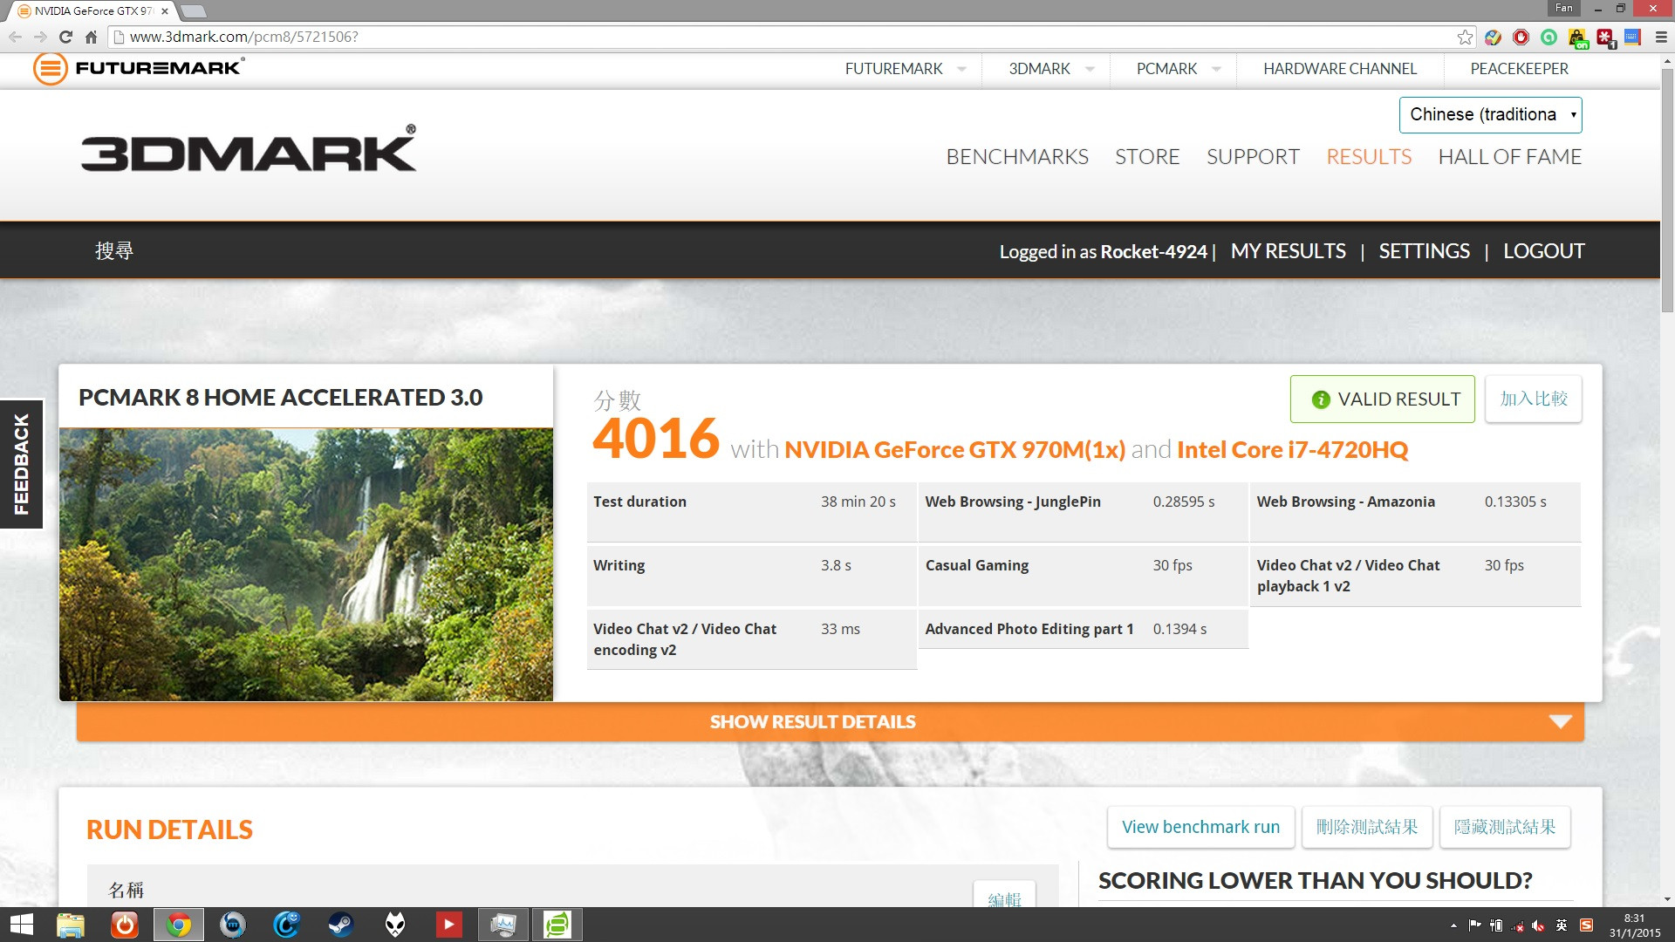
Task: Click the 編輯 edit button
Action: (1004, 895)
